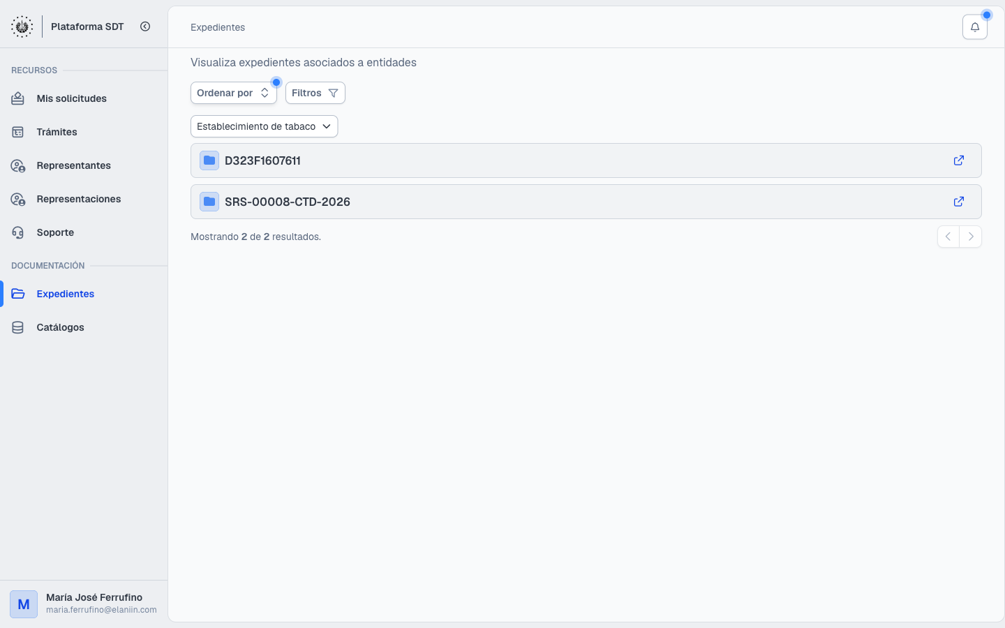This screenshot has width=1005, height=628.
Task: Click the Mostrando 2 de 2 resultados text
Action: click(x=255, y=237)
